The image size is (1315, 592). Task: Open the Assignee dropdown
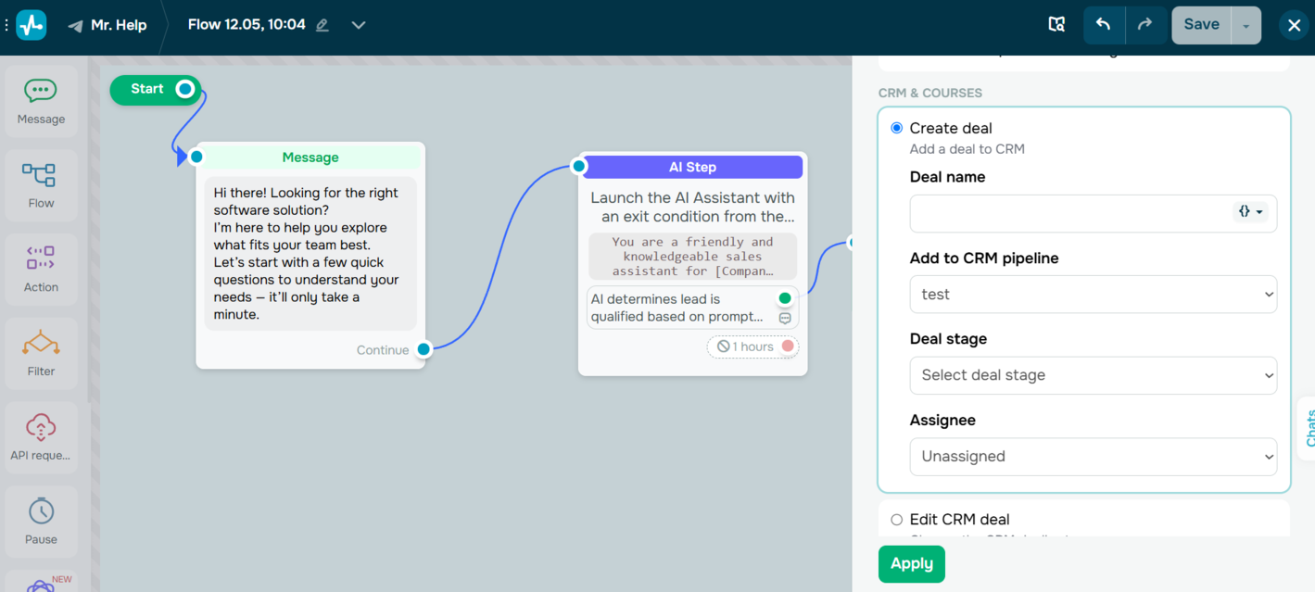1093,456
